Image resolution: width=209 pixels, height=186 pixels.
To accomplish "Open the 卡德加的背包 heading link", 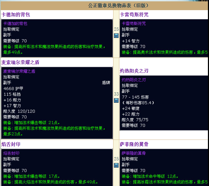I will 15,14.
